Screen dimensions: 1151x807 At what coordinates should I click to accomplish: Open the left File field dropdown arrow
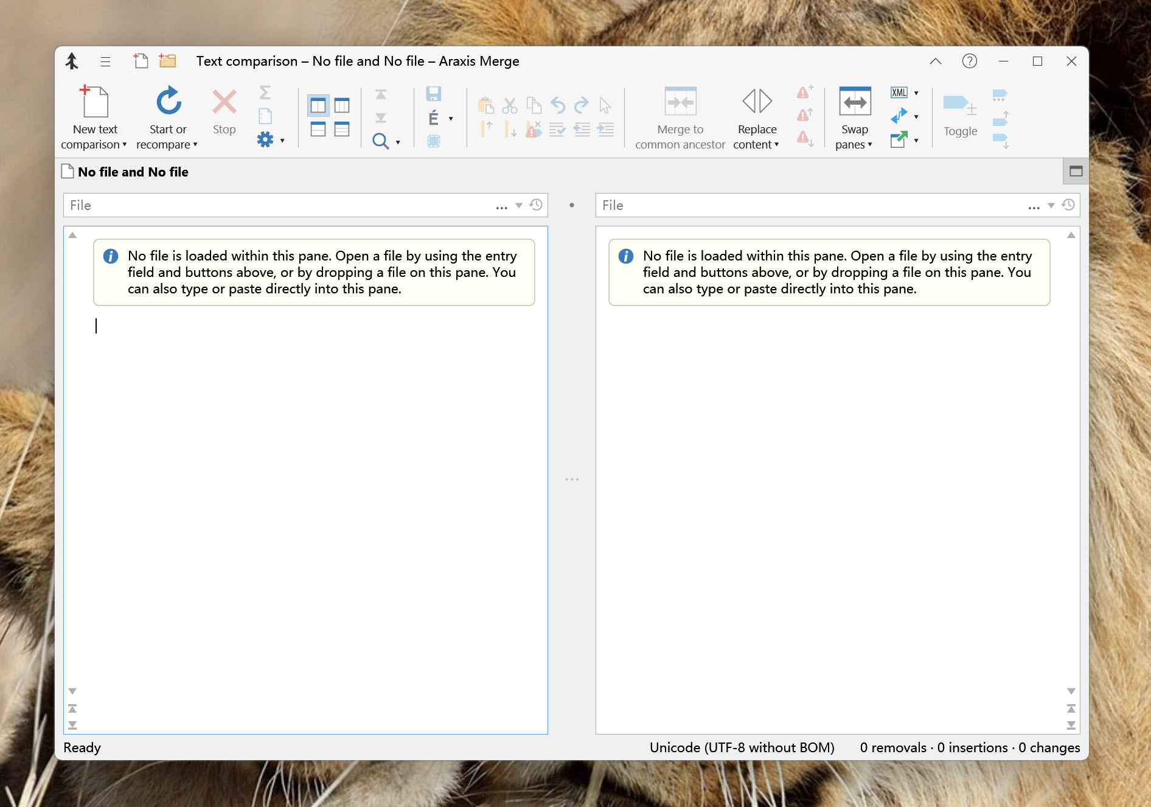519,205
